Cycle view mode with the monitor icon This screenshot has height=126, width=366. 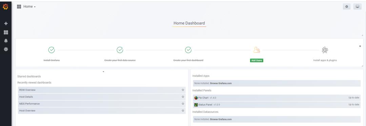pos(358,6)
